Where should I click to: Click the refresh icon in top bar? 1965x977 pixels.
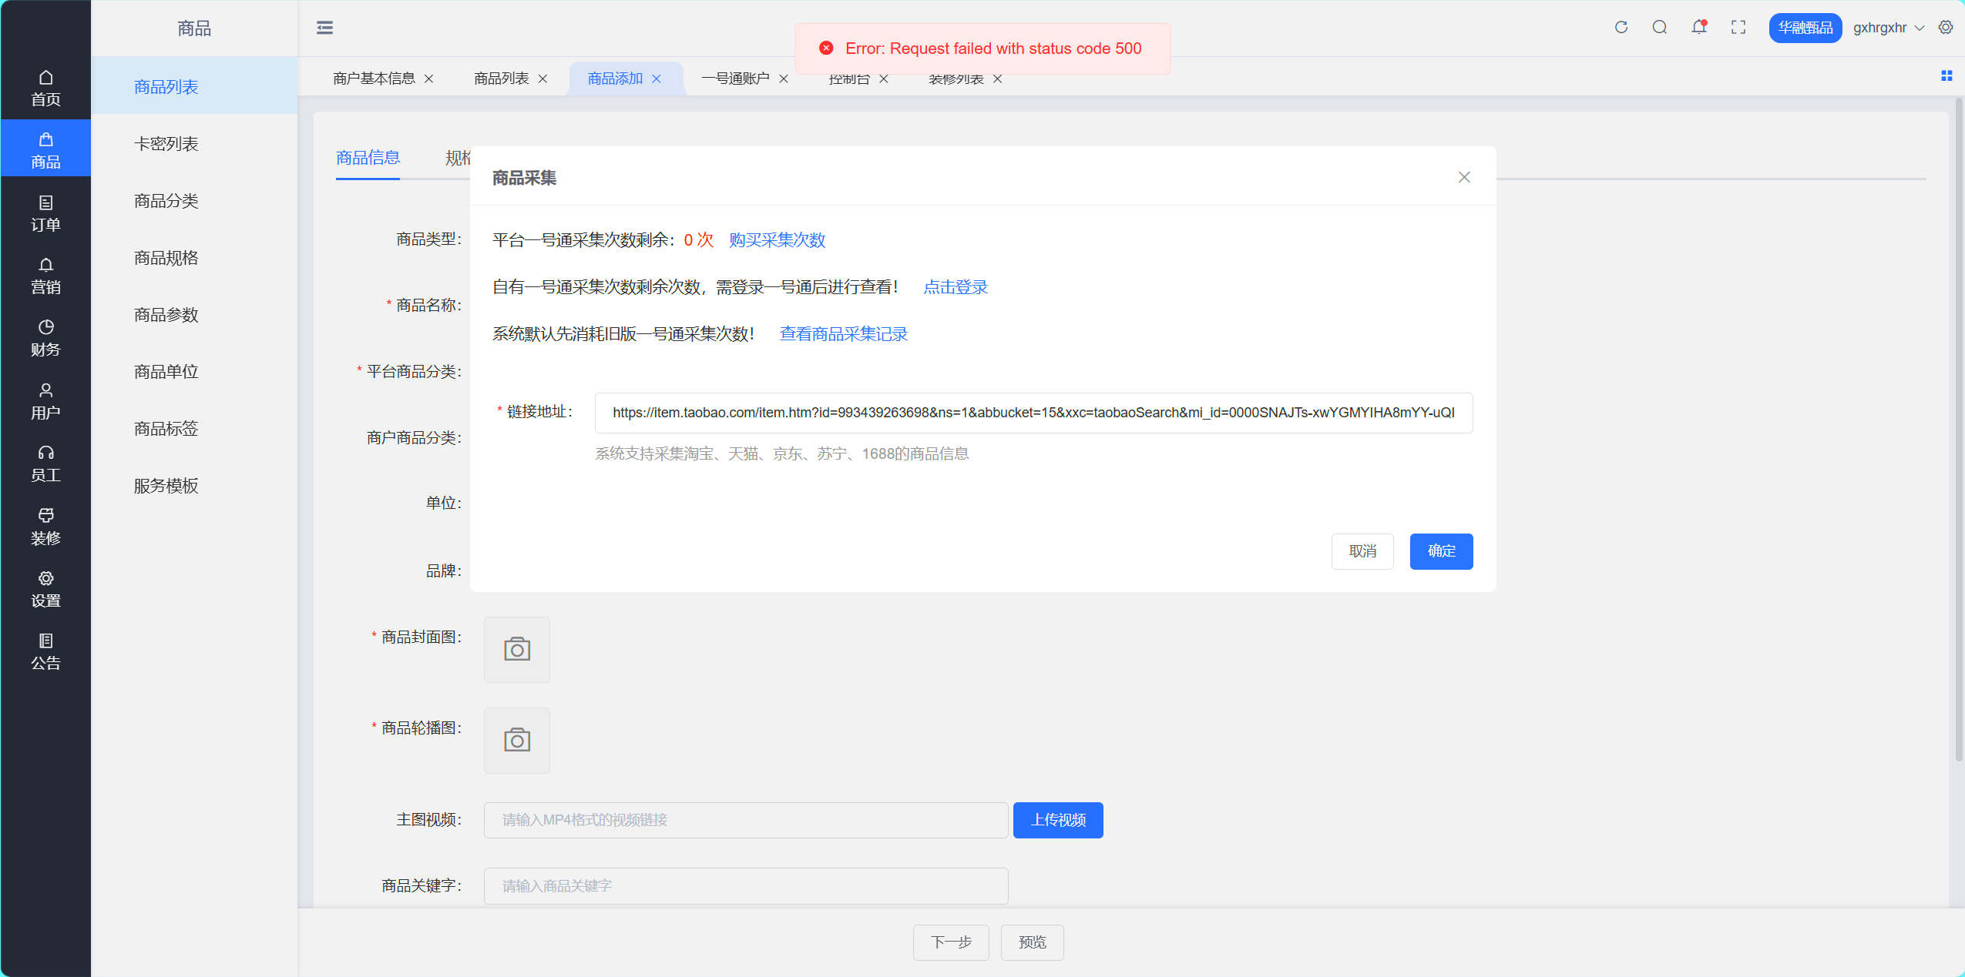point(1621,28)
